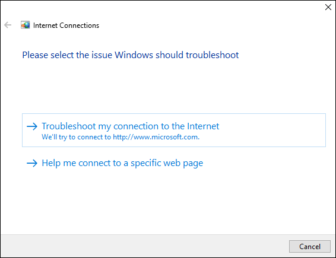Select Troubleshoot my connection to the Internet

pos(130,126)
